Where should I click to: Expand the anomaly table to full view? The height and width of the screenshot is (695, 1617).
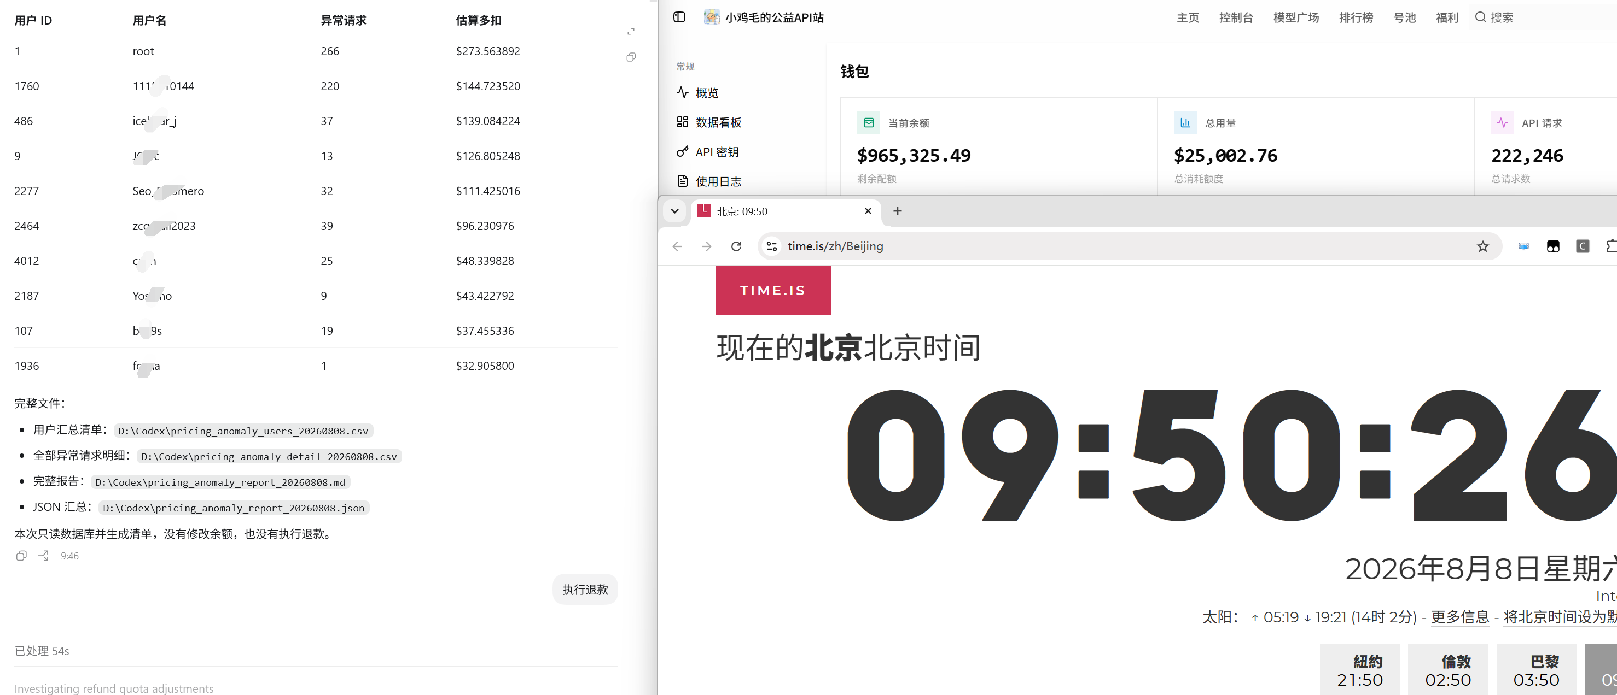tap(631, 31)
